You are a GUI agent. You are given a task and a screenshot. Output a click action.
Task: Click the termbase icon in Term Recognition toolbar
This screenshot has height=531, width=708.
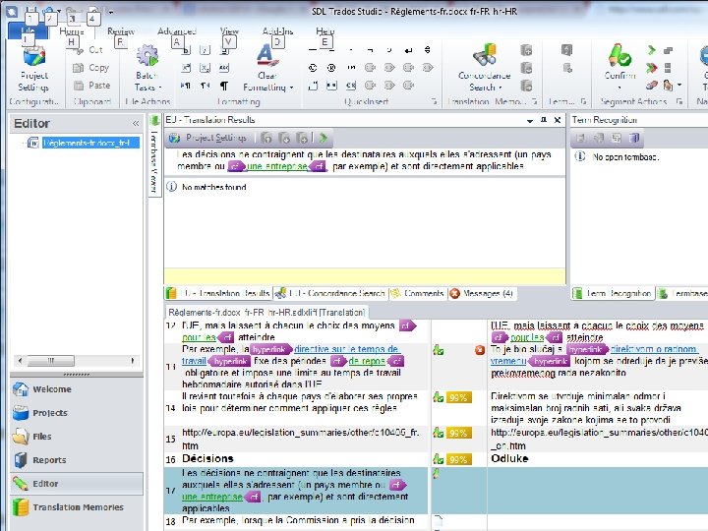tap(634, 138)
